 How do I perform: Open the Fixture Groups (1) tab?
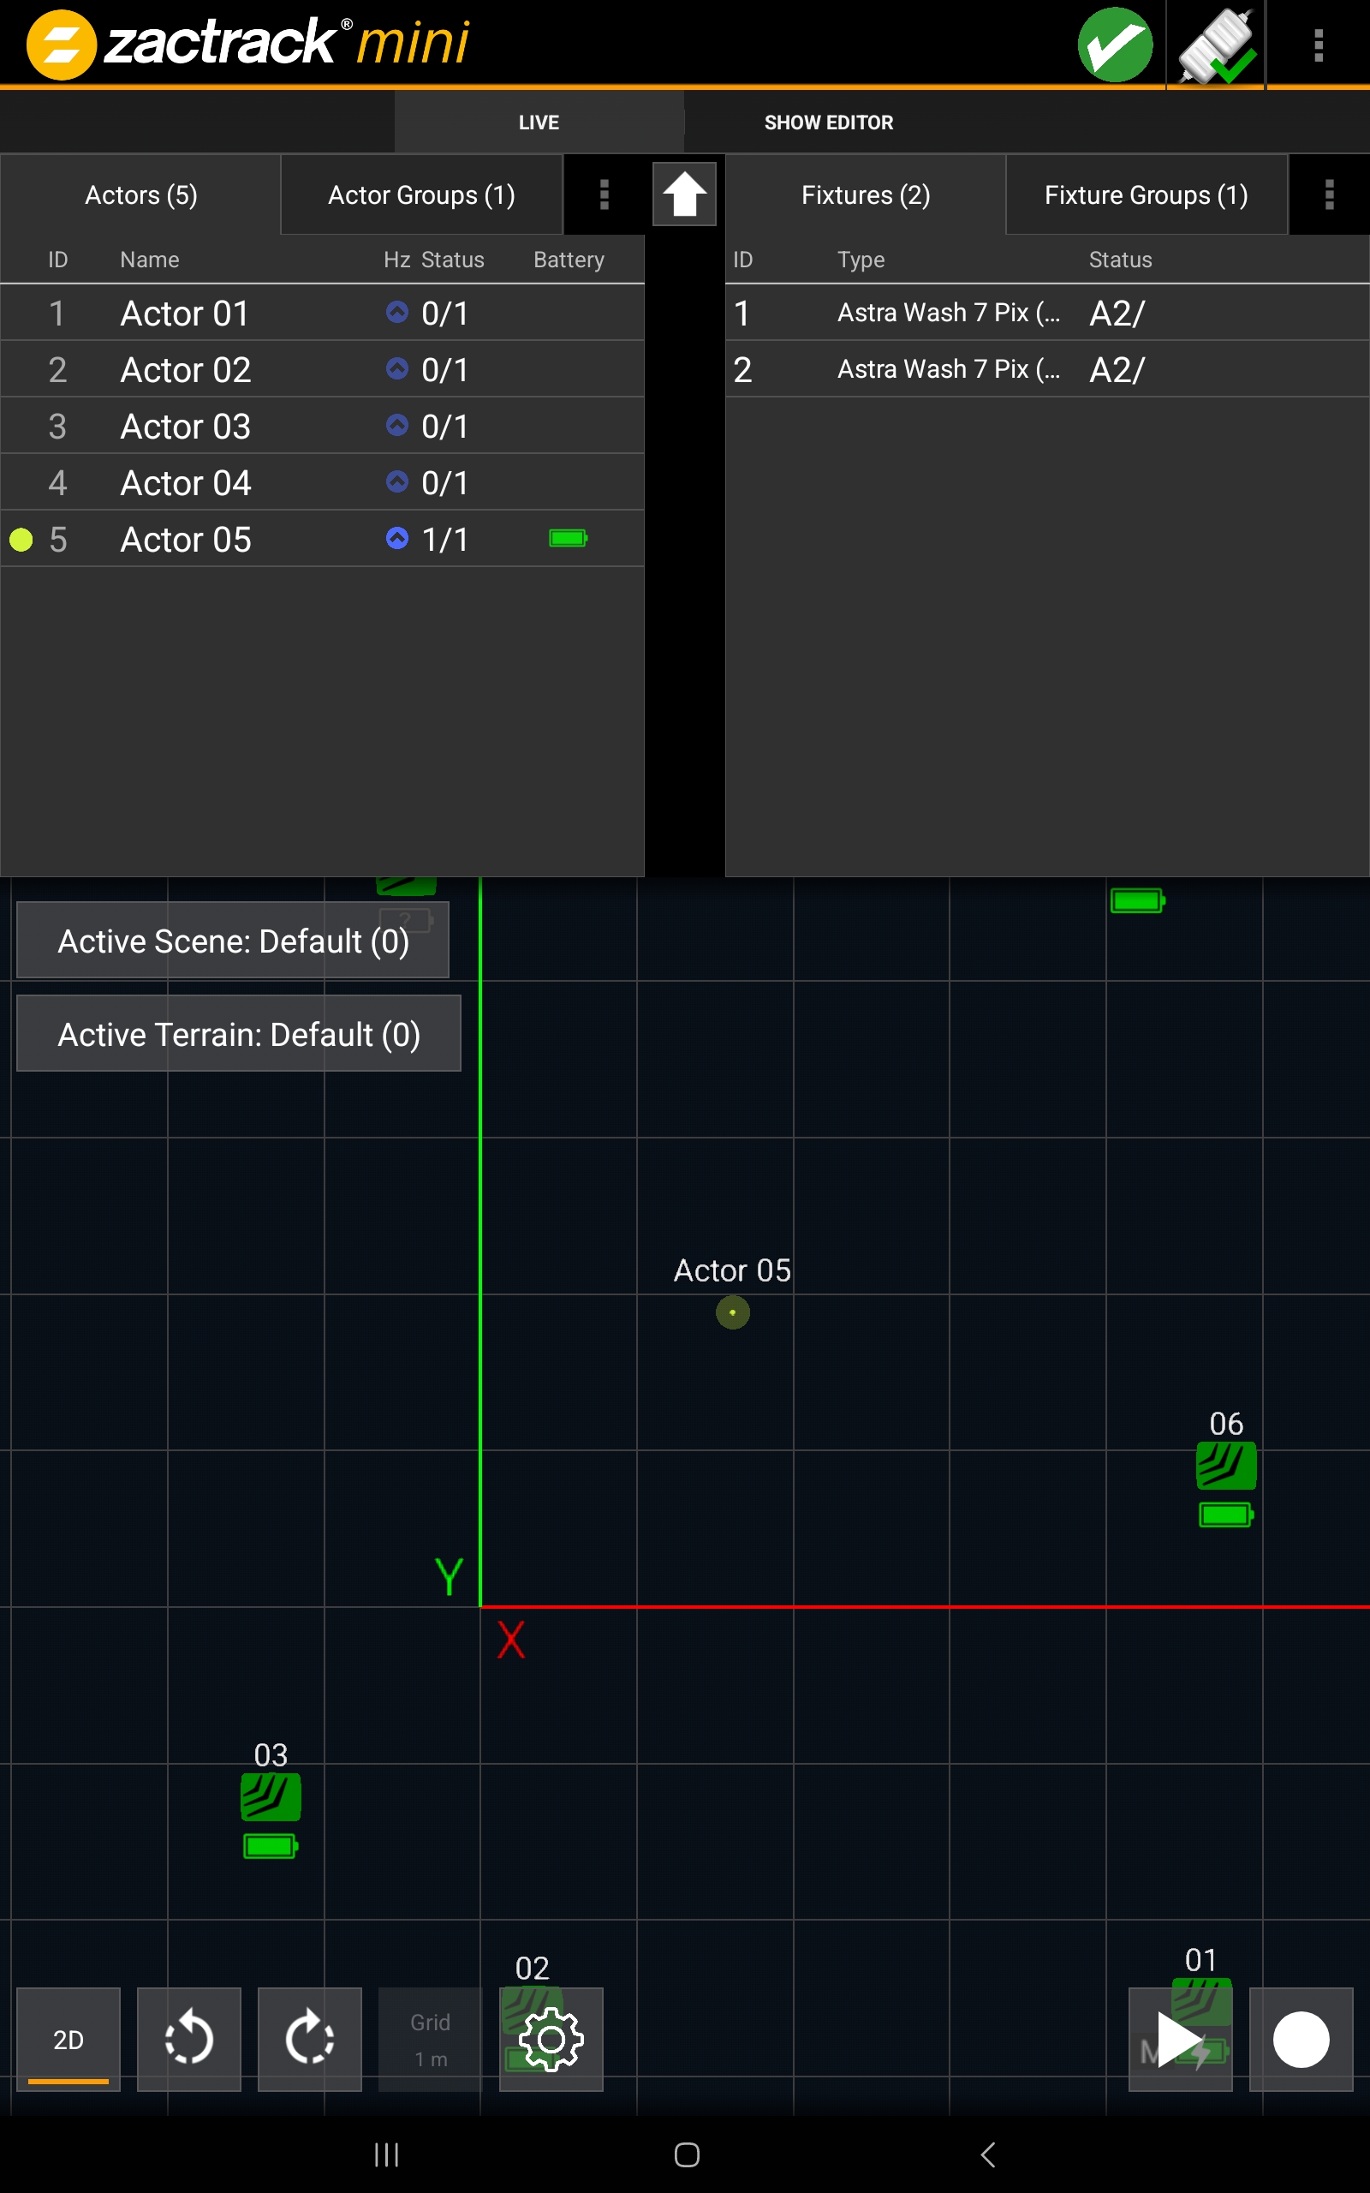[x=1146, y=194]
